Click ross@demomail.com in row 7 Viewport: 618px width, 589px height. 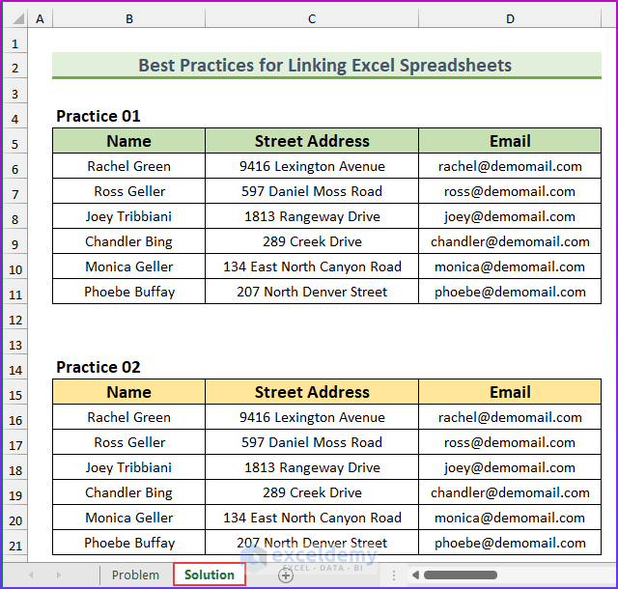click(510, 191)
